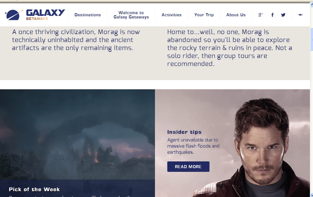Select Welcome to Galaxy Getaways nav item
This screenshot has width=313, height=197.
tap(131, 15)
